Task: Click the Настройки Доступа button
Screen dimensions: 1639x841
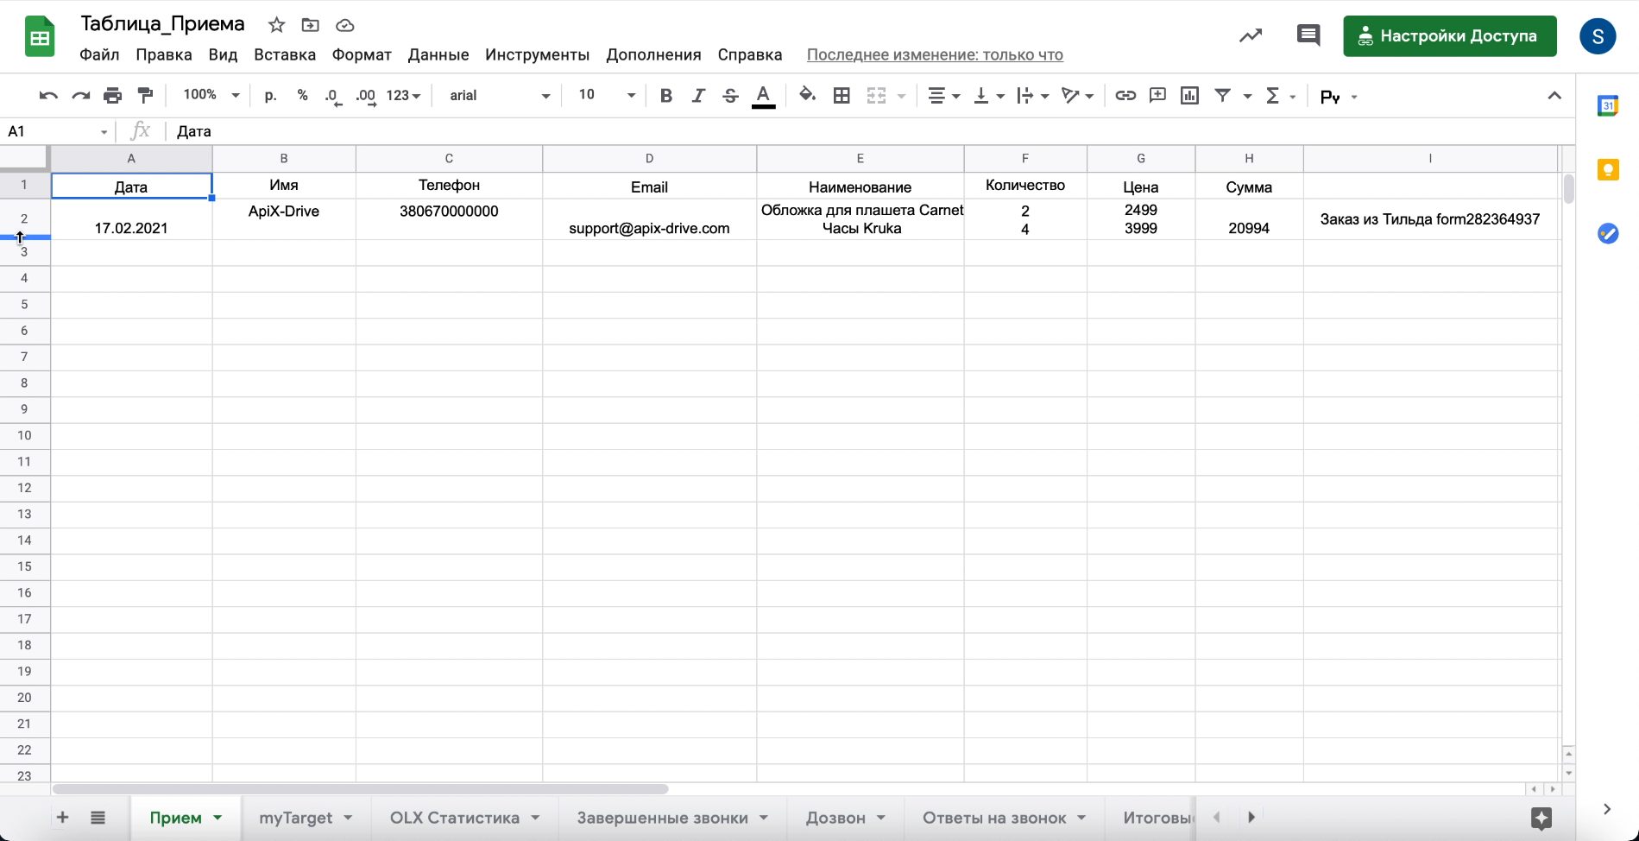Action: (x=1449, y=36)
